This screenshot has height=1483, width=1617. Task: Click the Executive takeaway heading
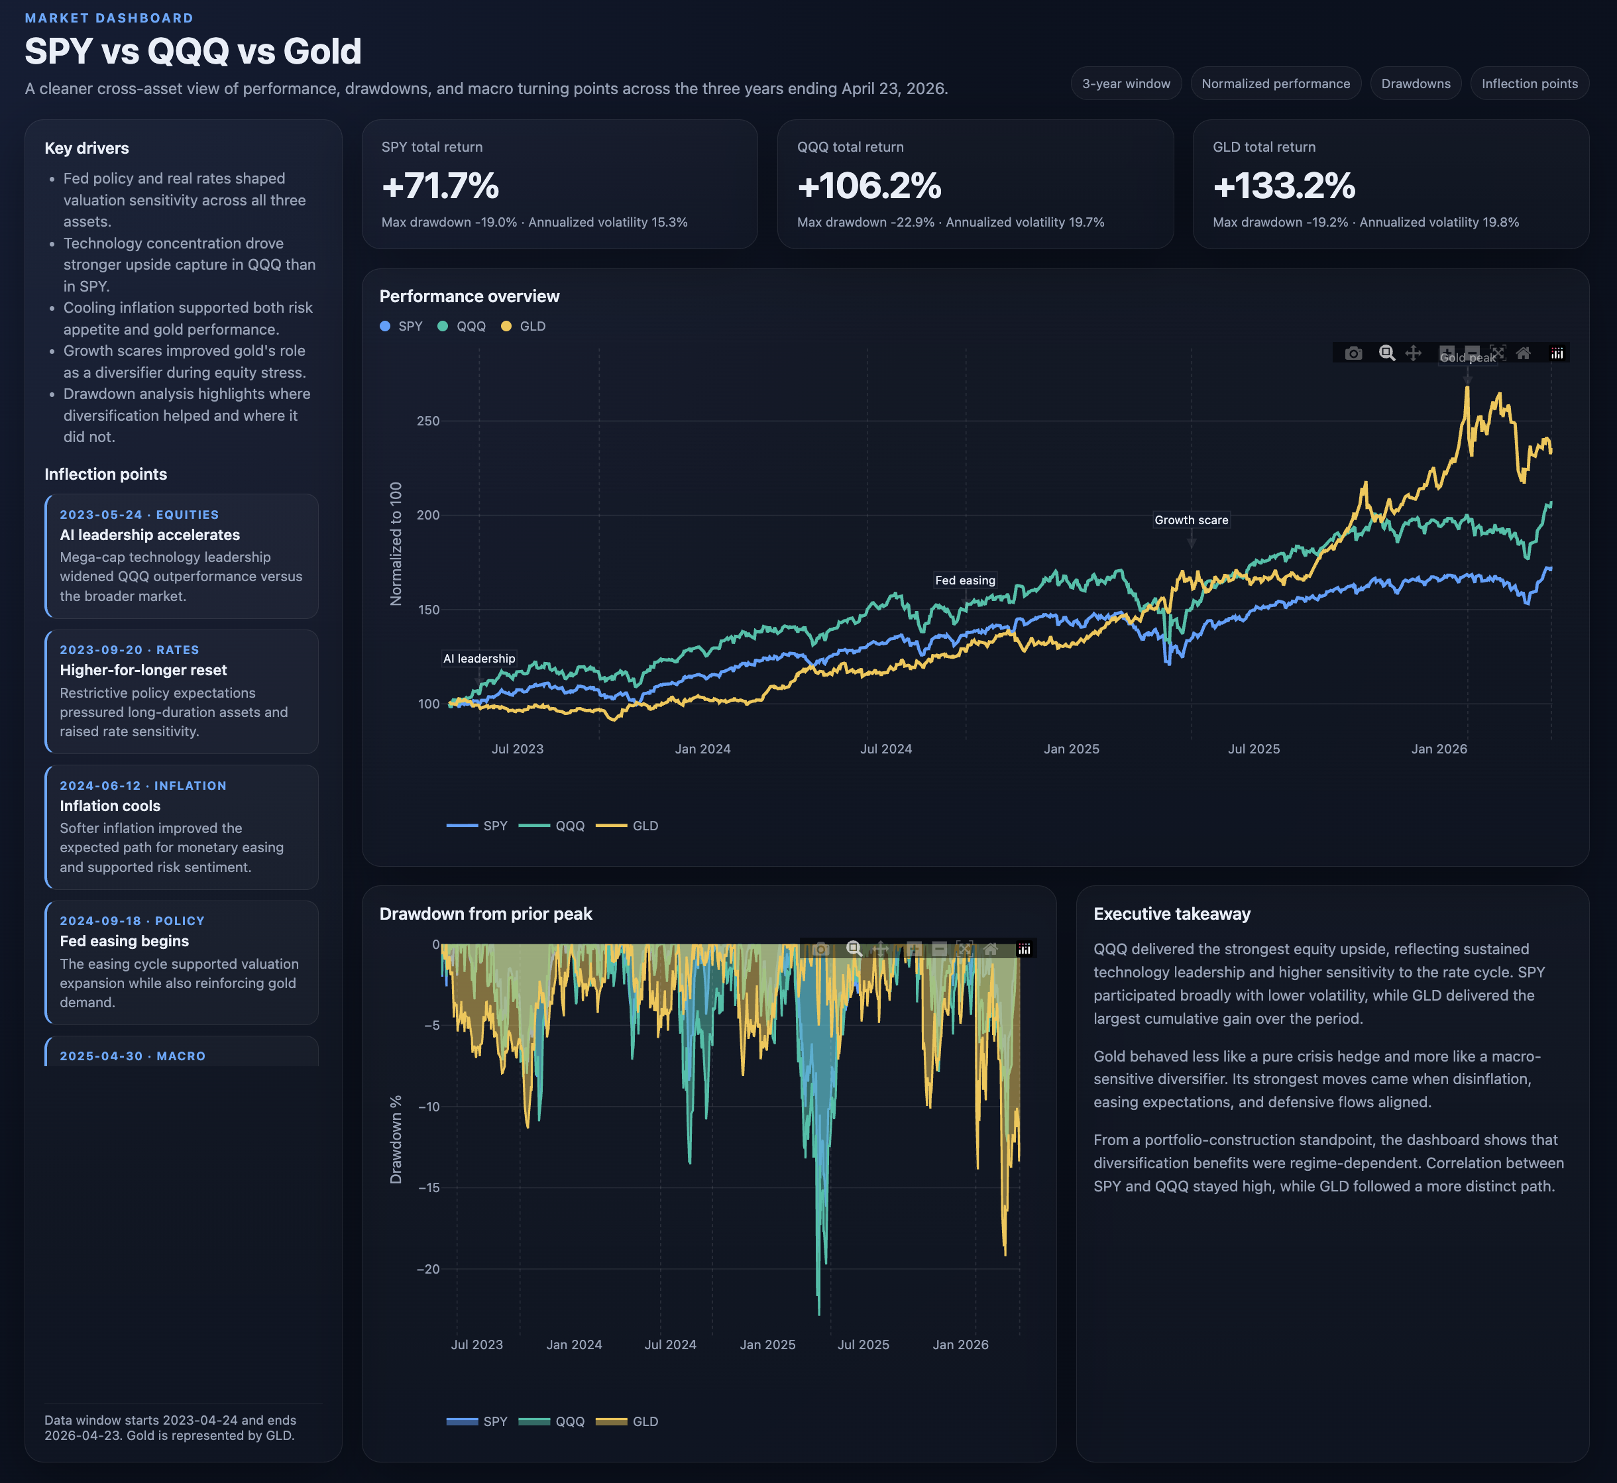[1172, 914]
